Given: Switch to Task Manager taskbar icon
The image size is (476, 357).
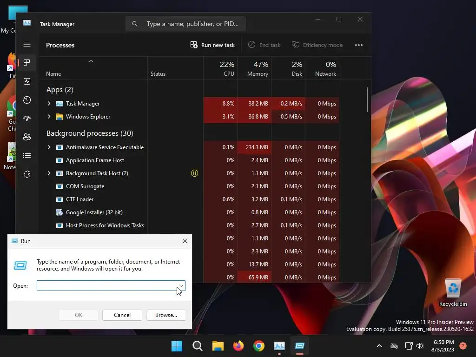Looking at the screenshot, I should click(x=279, y=346).
